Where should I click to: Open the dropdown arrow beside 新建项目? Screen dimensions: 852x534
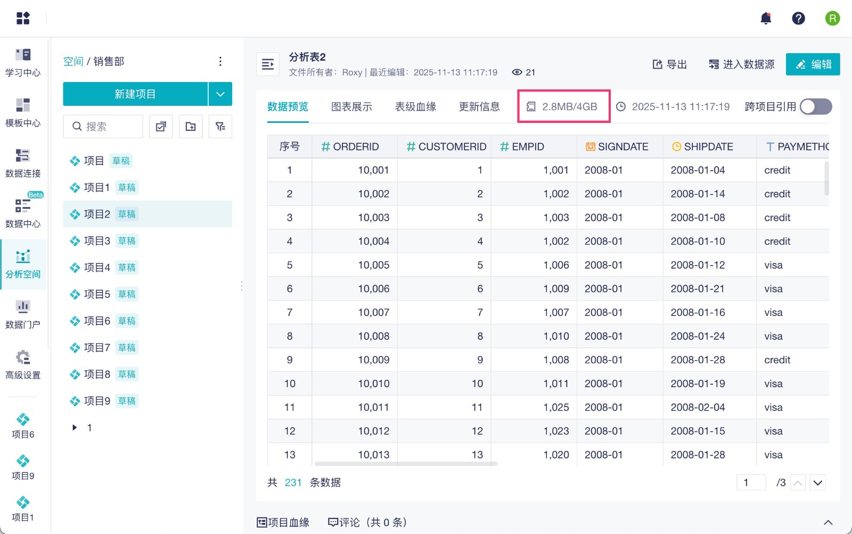[220, 94]
